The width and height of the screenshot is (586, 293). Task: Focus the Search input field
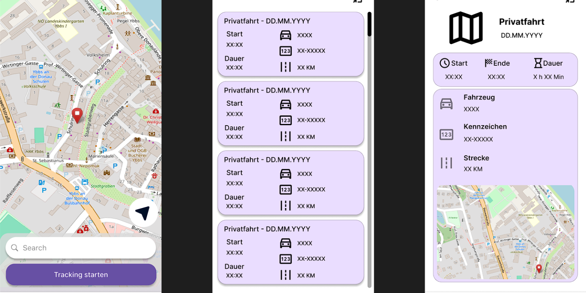(x=86, y=248)
